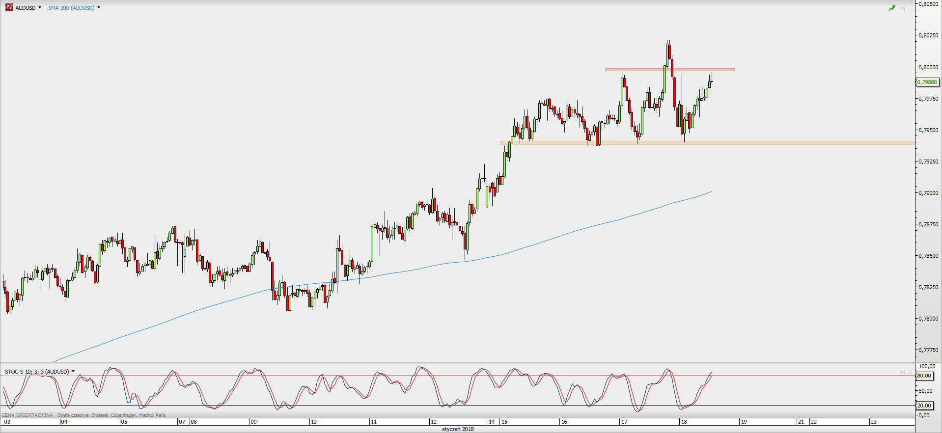Open the SMA 200 indicator dropdown arrow

click(99, 8)
